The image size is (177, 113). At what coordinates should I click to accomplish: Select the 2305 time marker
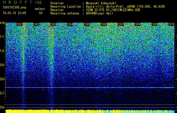pyautogui.click(x=87, y=24)
